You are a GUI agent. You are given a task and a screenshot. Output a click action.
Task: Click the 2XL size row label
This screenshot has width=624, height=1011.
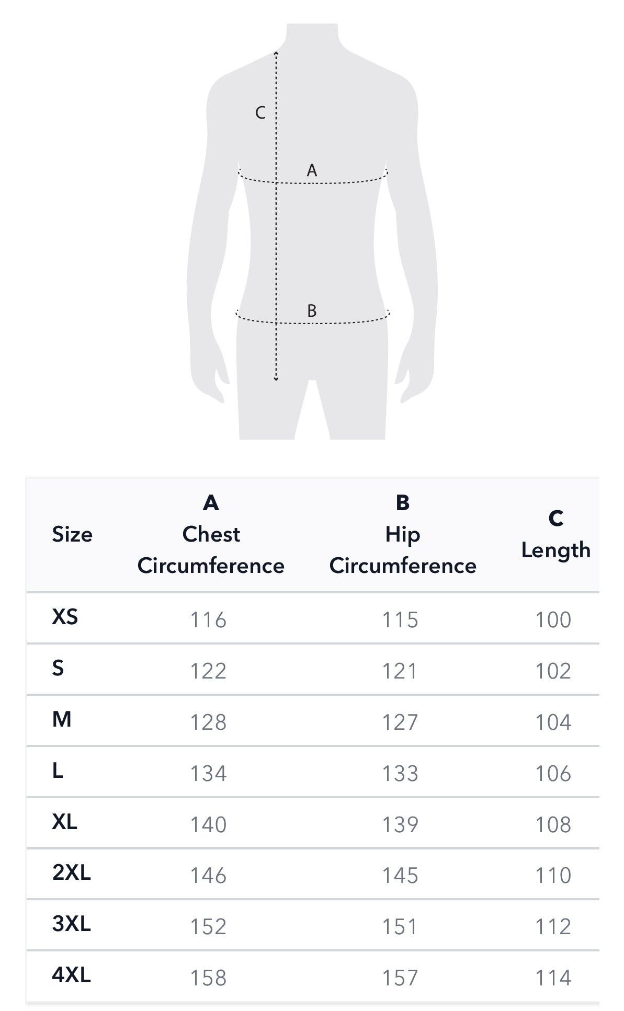pos(72,873)
